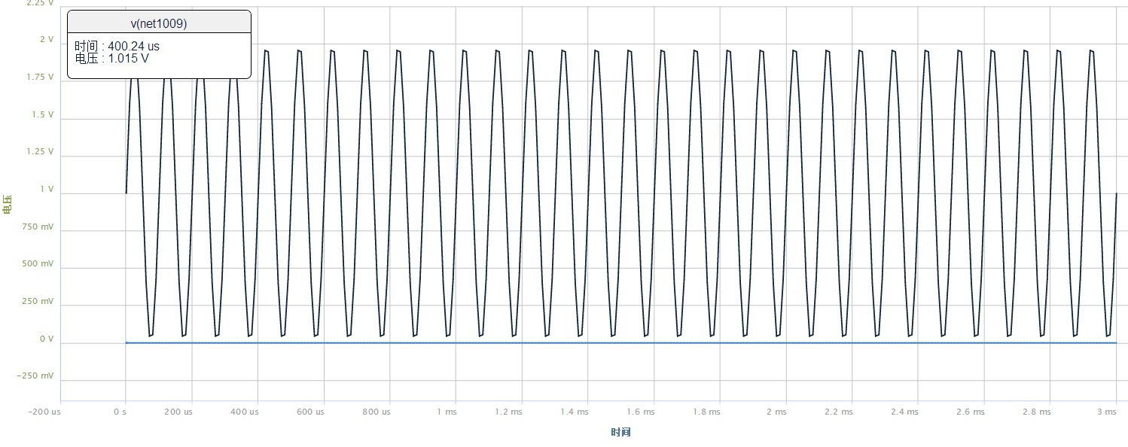
Task: Click the 1 V y-axis label
Action: tap(47, 190)
